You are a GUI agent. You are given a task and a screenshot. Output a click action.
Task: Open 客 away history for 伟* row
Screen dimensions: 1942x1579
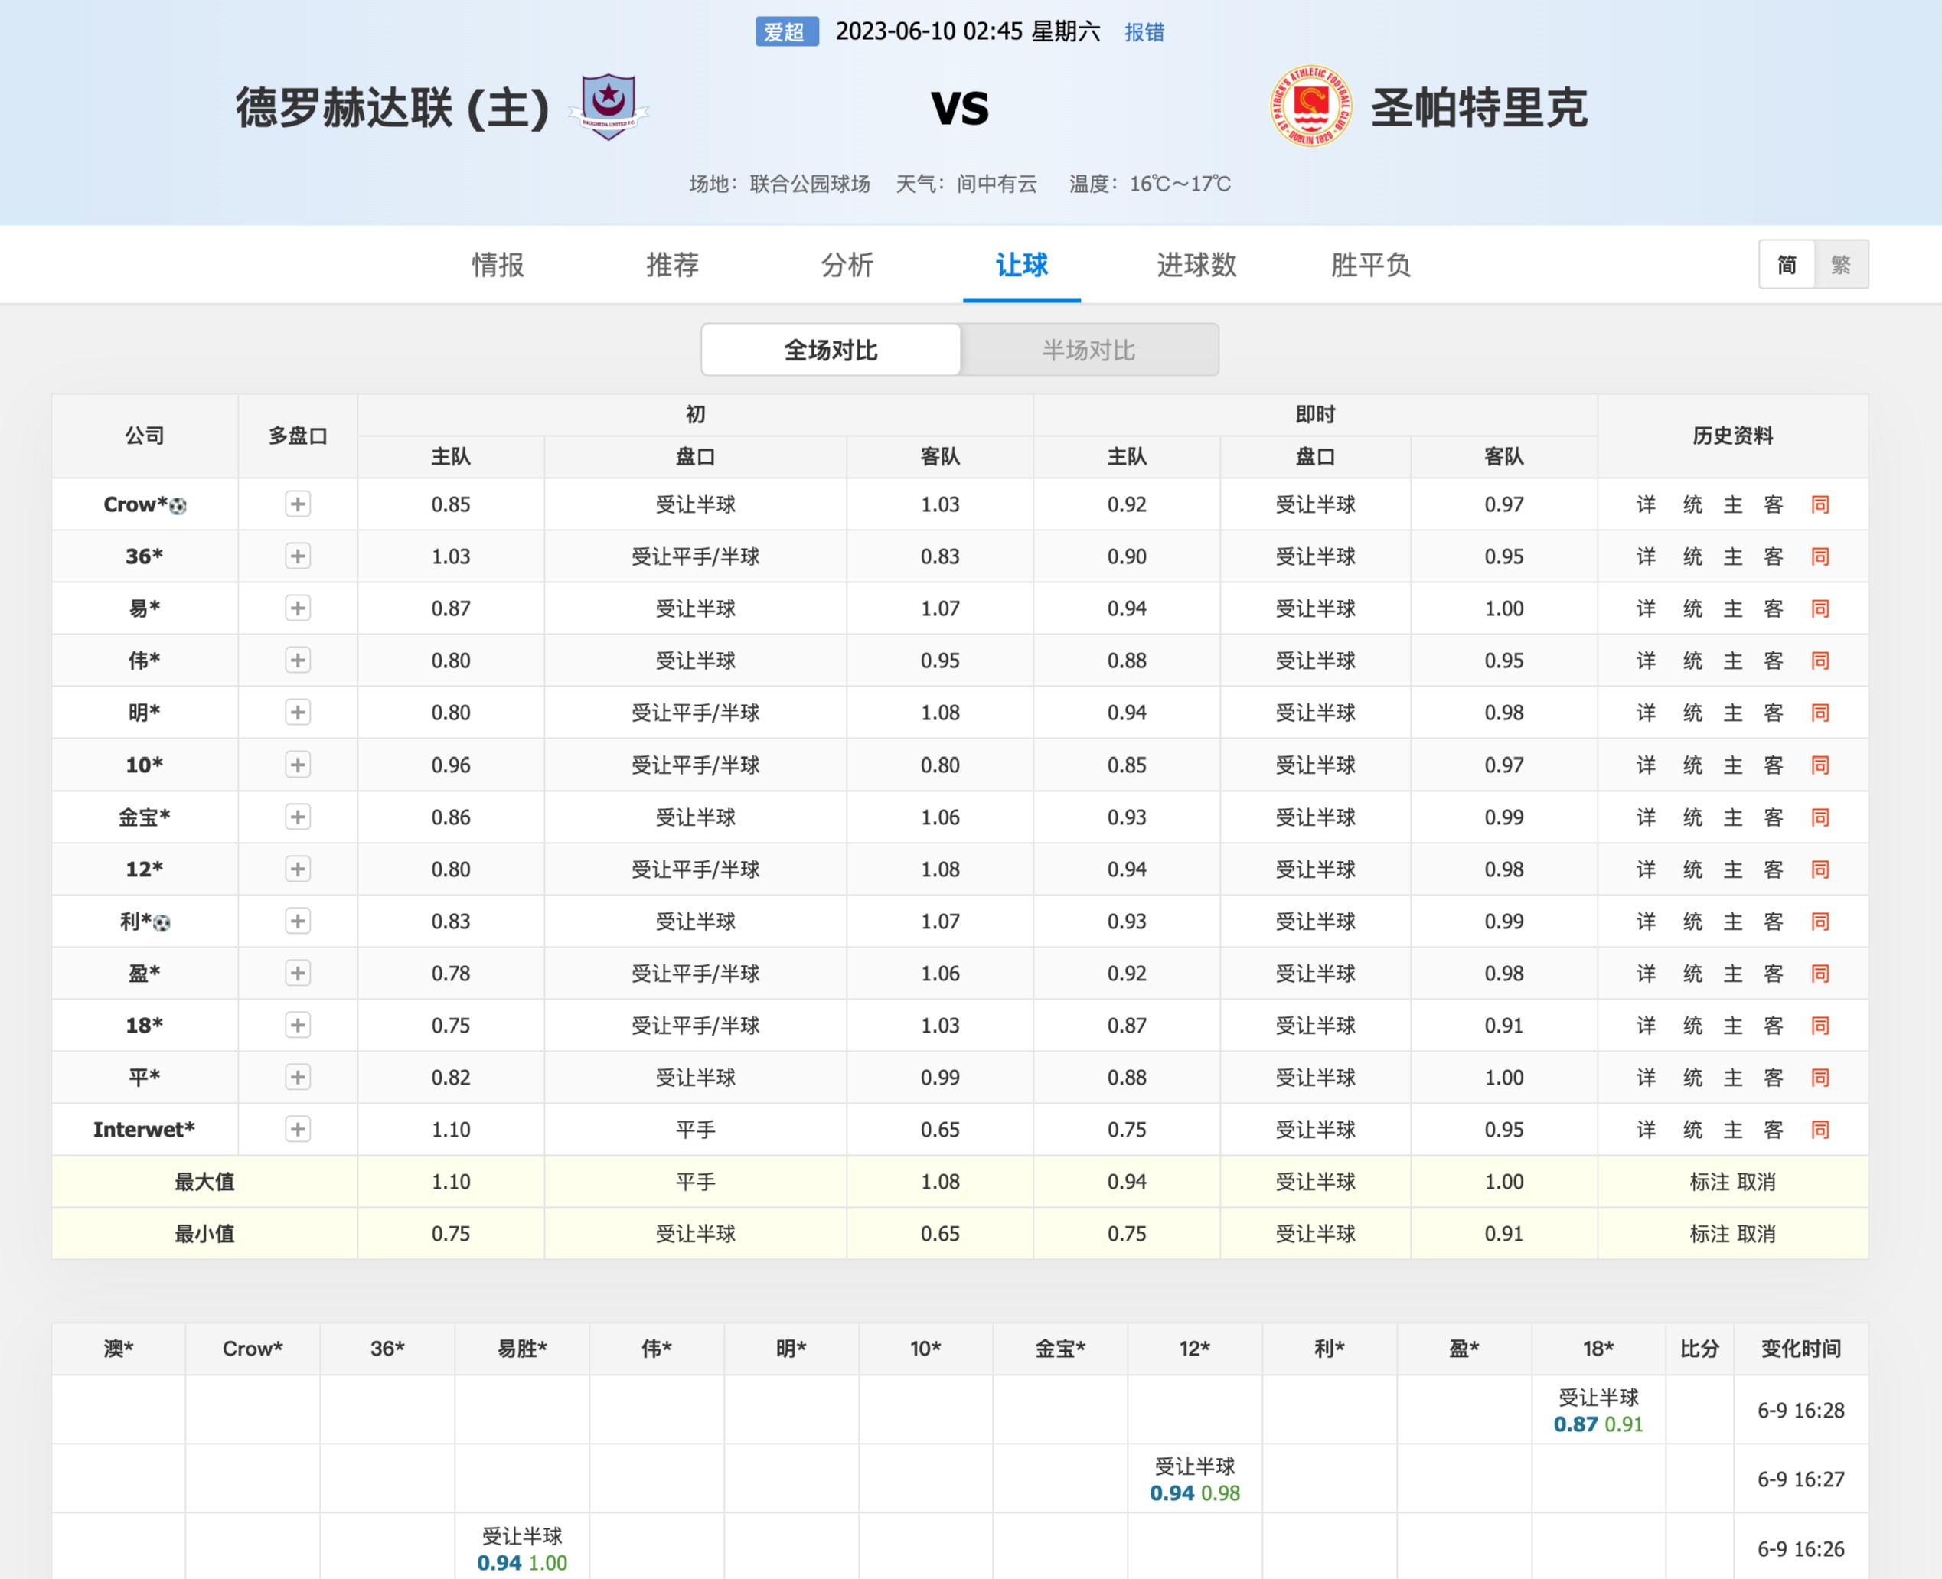(1774, 661)
